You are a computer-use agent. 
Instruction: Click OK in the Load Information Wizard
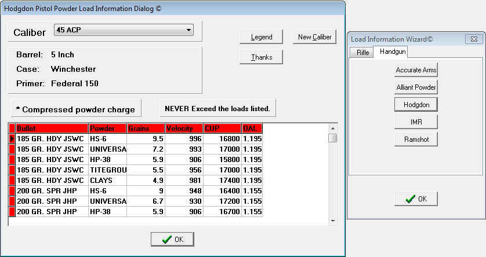pos(416,199)
